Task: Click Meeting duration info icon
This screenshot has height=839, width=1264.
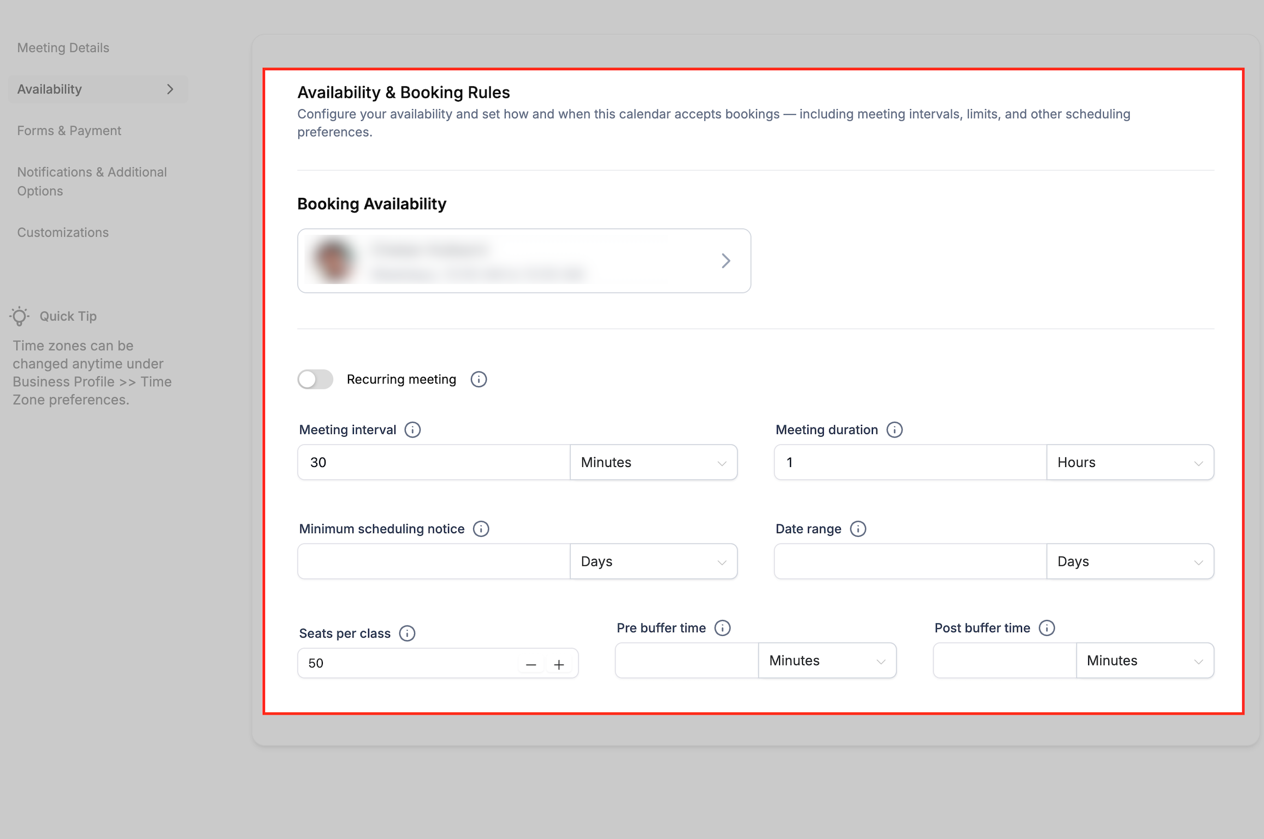Action: (894, 430)
